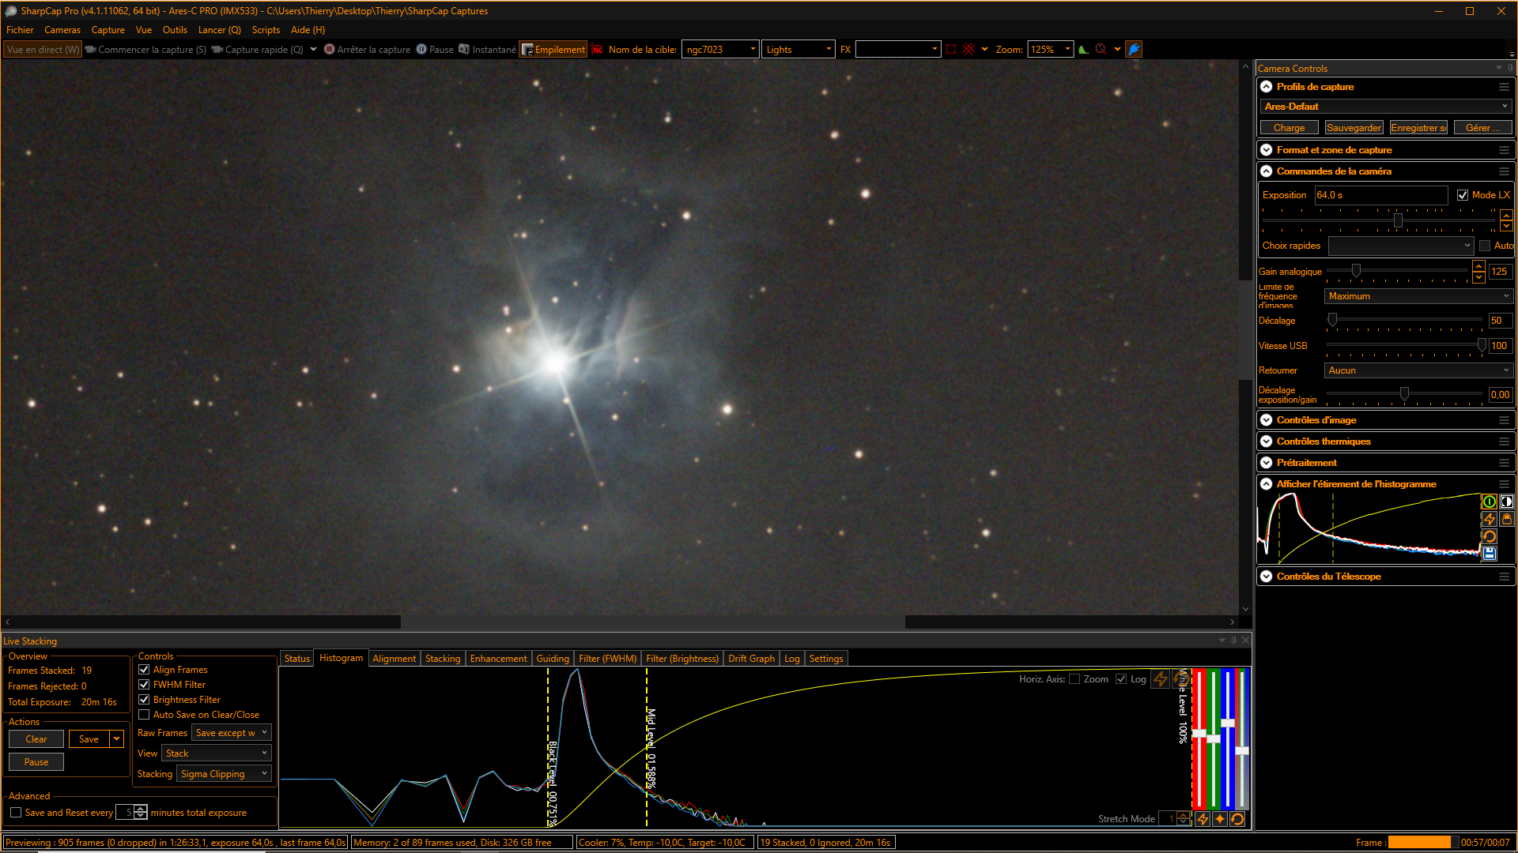The width and height of the screenshot is (1518, 853).
Task: Click the Pause capture icon in toolbar
Action: coord(421,49)
